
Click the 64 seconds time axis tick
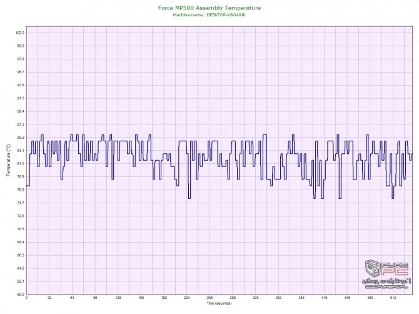[x=72, y=298]
